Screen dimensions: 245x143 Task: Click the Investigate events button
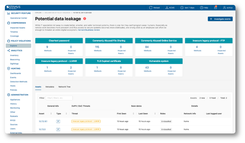220,19
